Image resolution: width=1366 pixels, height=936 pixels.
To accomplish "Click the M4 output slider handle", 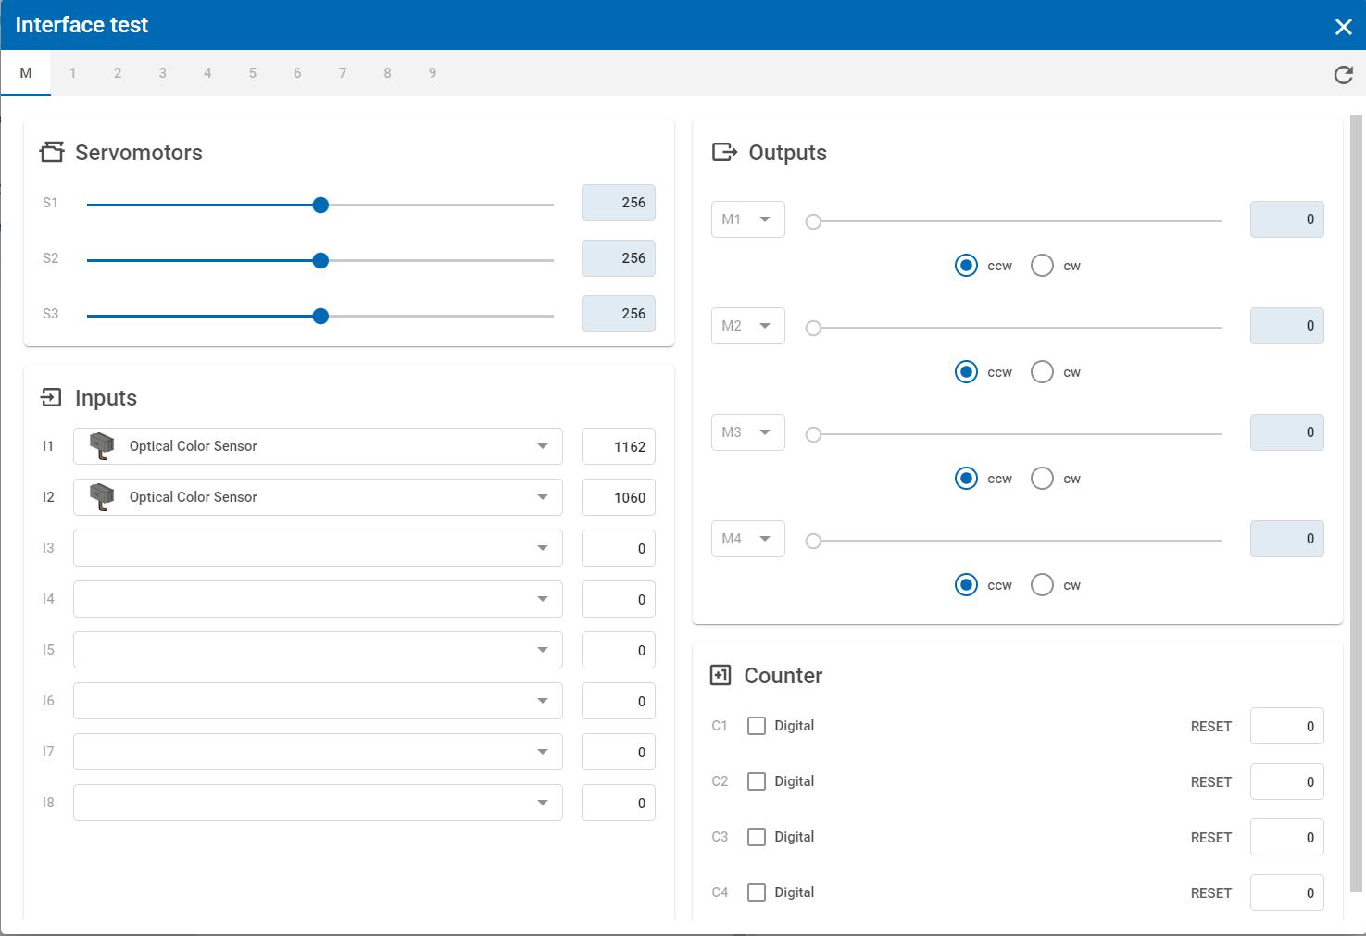I will (x=813, y=541).
